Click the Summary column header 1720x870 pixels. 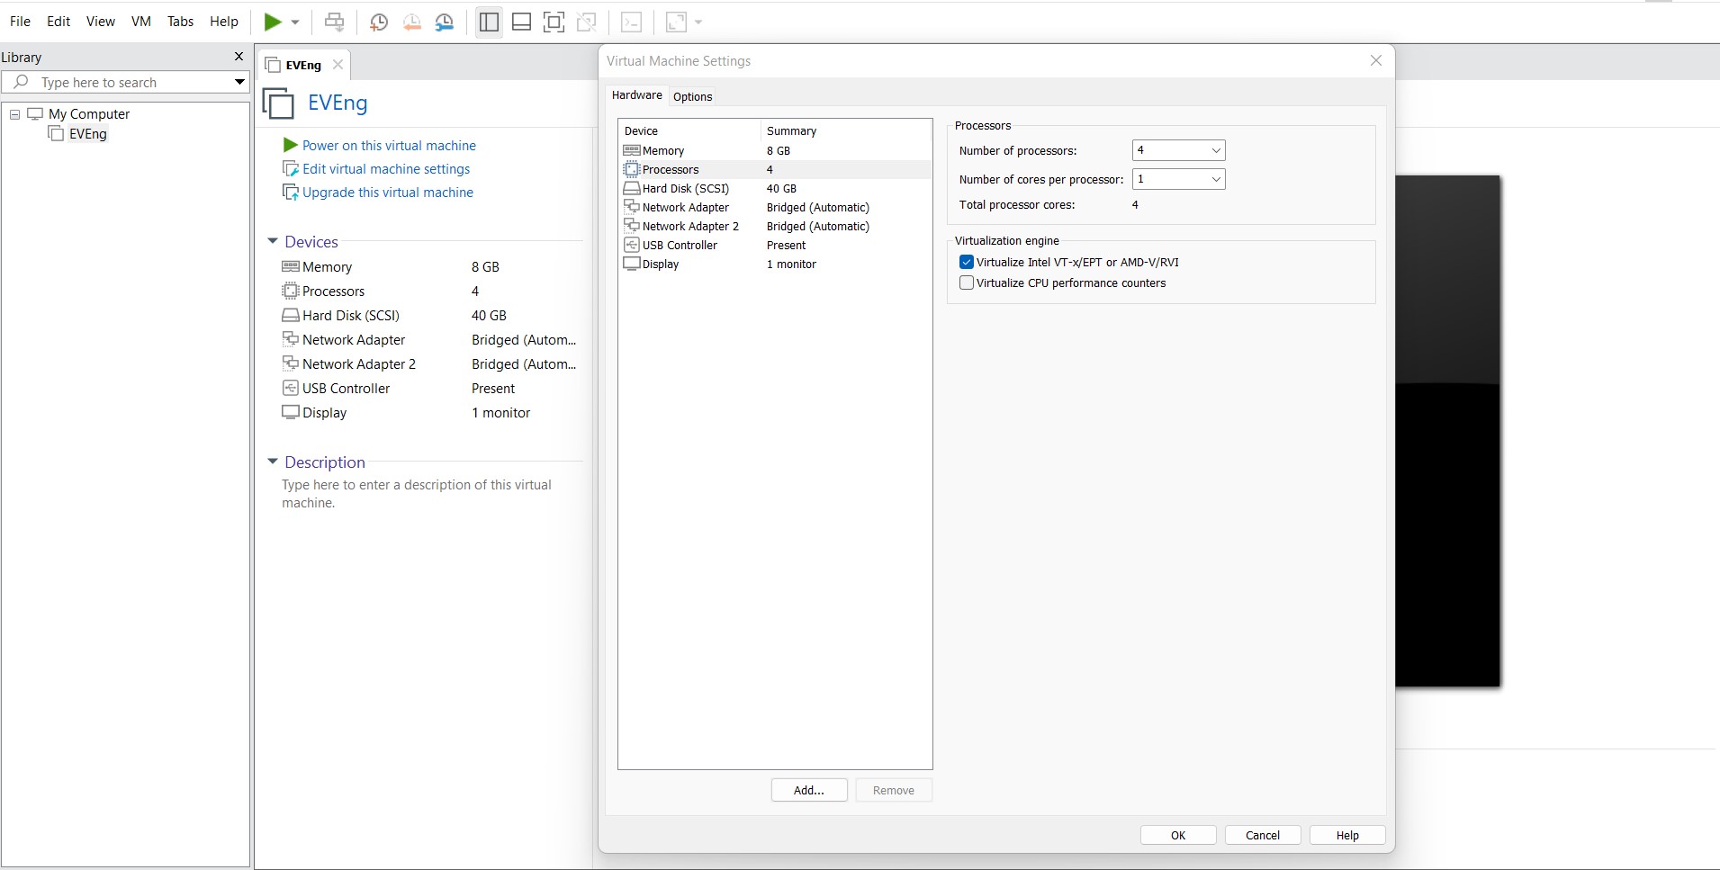pyautogui.click(x=846, y=130)
